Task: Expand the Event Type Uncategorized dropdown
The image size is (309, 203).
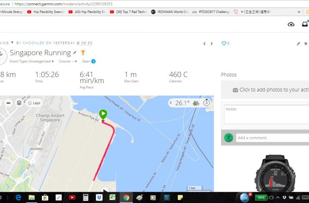Action: click(x=32, y=61)
